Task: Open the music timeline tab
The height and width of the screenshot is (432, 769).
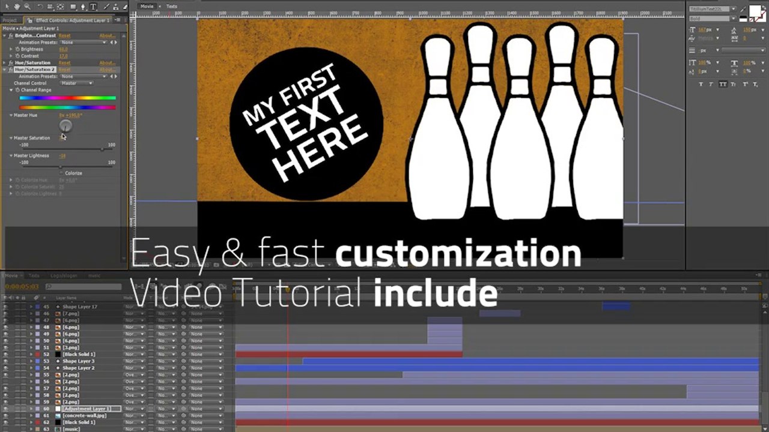Action: [95, 275]
